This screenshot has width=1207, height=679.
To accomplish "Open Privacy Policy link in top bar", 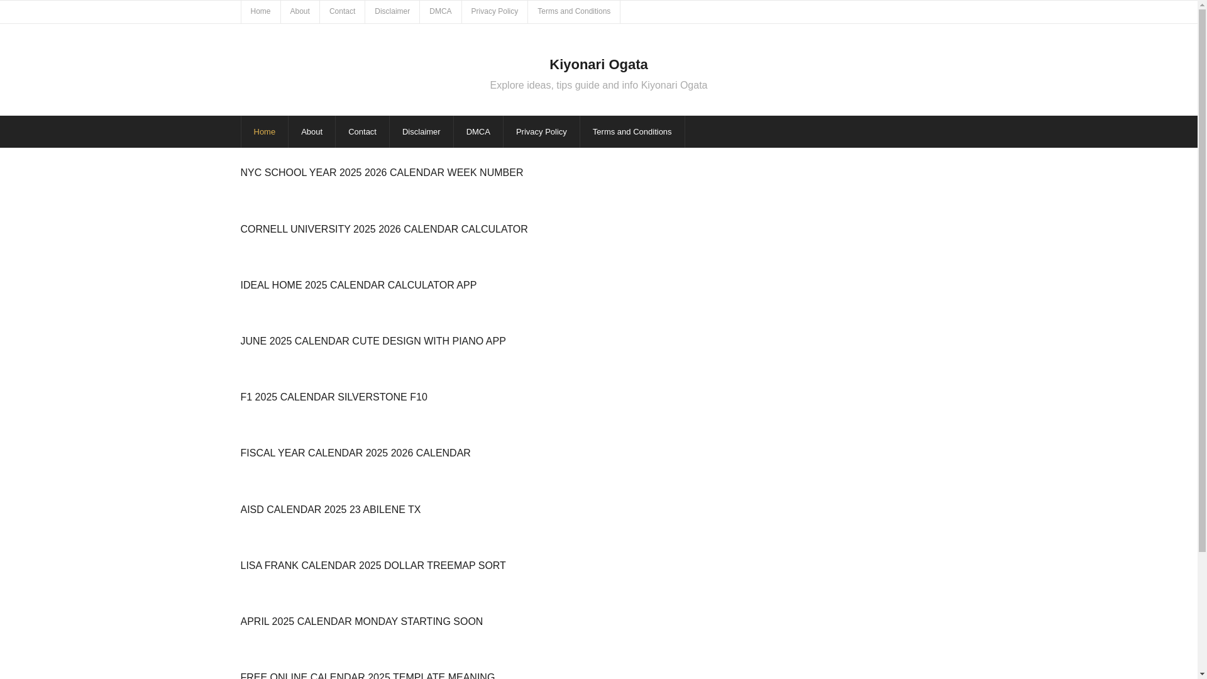I will pos(495,11).
